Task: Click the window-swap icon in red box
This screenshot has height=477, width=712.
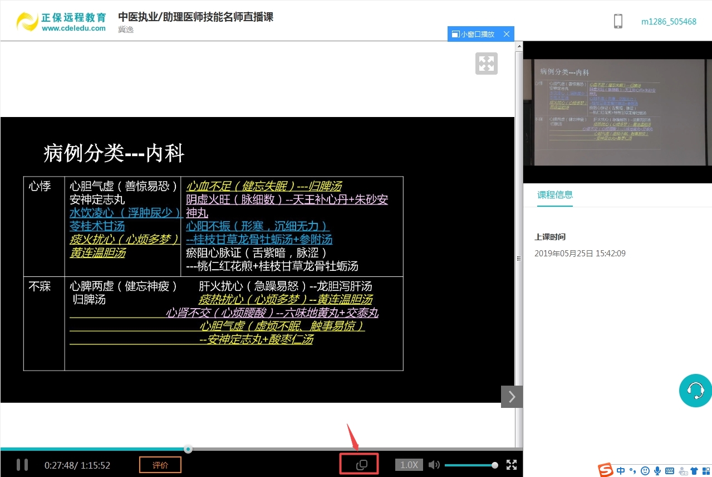Action: 361,465
